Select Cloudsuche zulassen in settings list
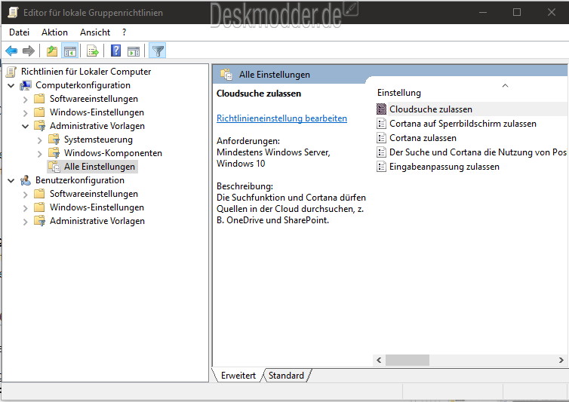 pos(431,109)
